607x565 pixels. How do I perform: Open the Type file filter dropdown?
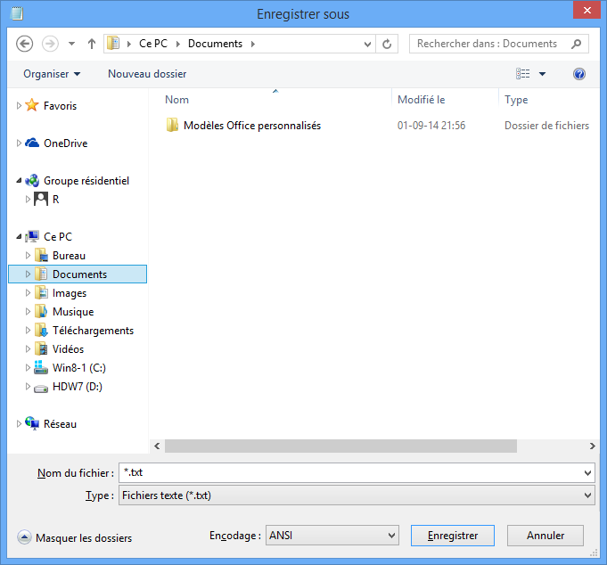[x=357, y=495]
